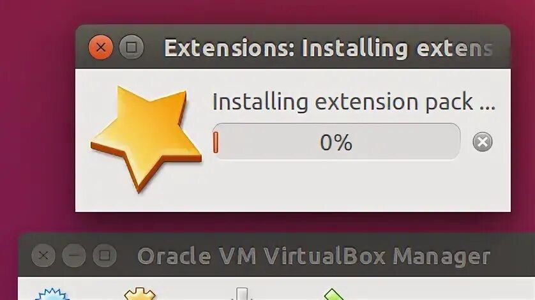Click the gold star extension icon
This screenshot has width=535, height=300.
click(x=146, y=139)
